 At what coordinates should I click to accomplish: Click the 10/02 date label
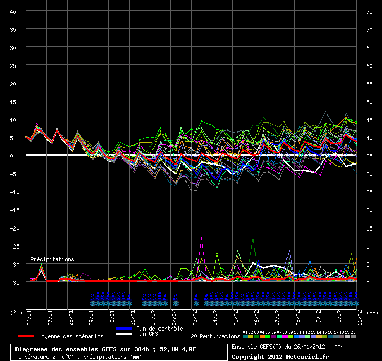(x=339, y=318)
